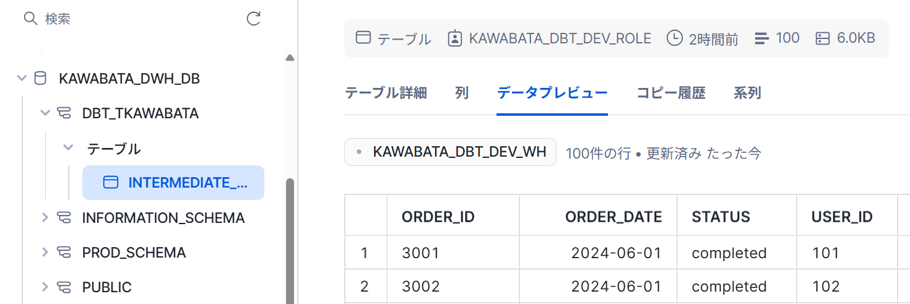Select the KAWABATA_DBT_DEV_WH warehouse button
Viewport: 910px width, 304px height.
pyautogui.click(x=450, y=152)
